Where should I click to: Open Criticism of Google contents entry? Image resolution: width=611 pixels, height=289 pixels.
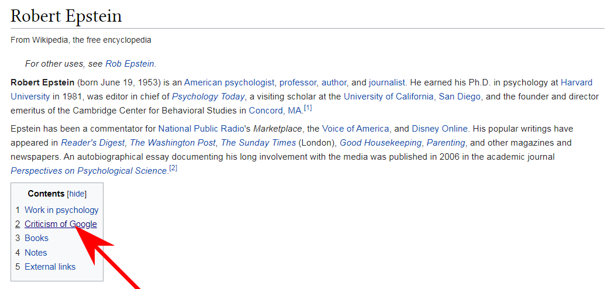pyautogui.click(x=60, y=224)
